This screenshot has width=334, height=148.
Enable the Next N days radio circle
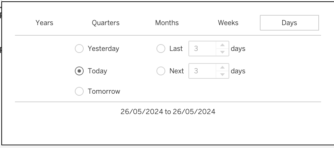click(161, 71)
